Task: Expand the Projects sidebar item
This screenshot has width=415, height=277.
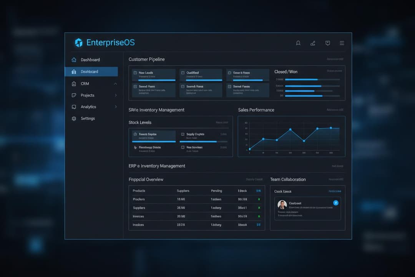Action: (92, 95)
